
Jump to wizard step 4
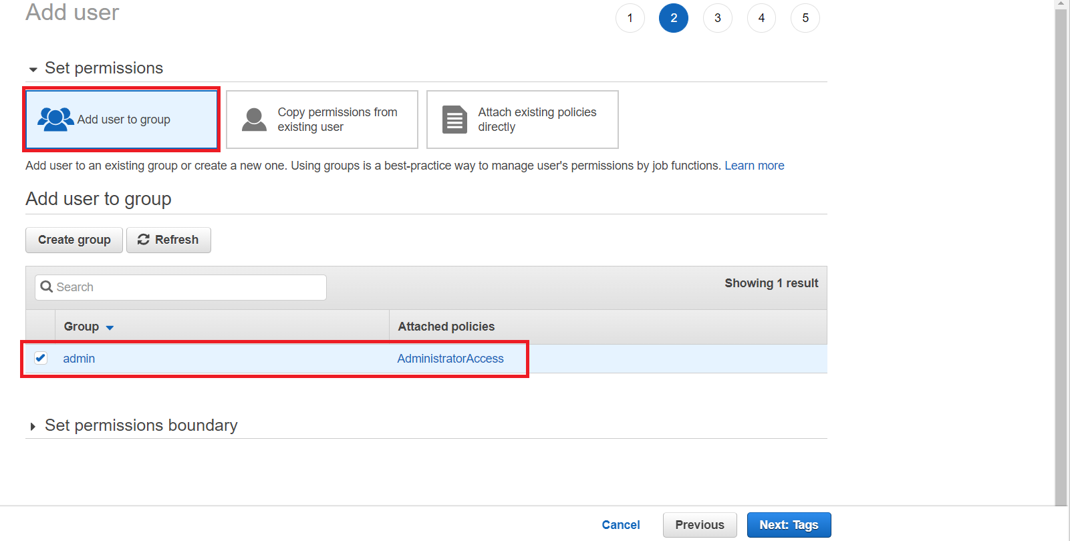tap(761, 18)
